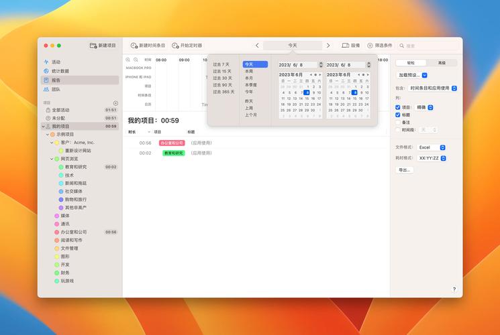This screenshot has height=335, width=500.
Task: Toggle the 项目 column checkbox
Action: tap(397, 107)
